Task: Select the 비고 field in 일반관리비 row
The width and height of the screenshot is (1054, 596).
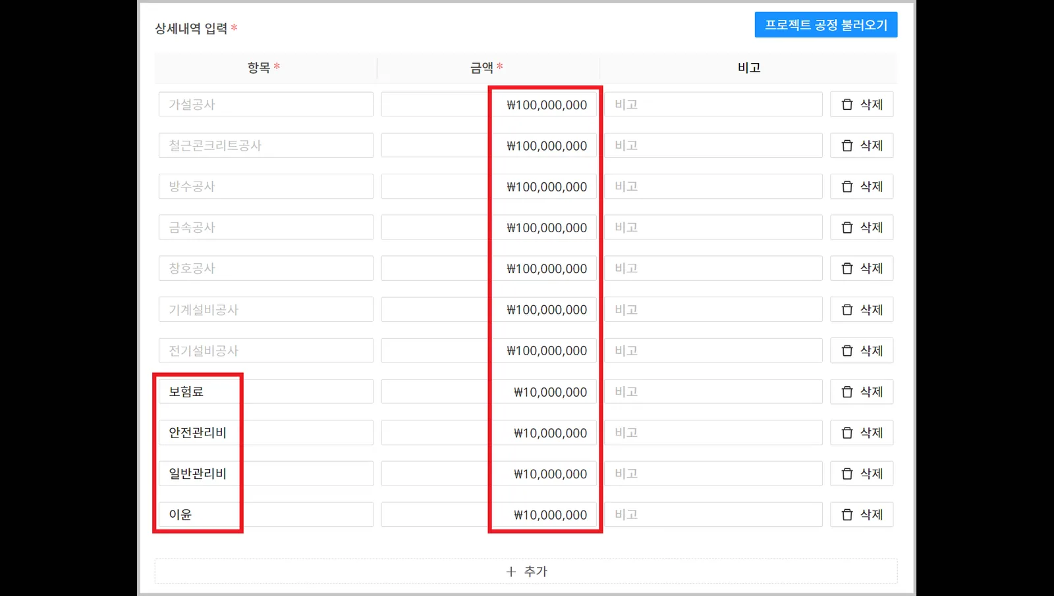Action: click(713, 474)
